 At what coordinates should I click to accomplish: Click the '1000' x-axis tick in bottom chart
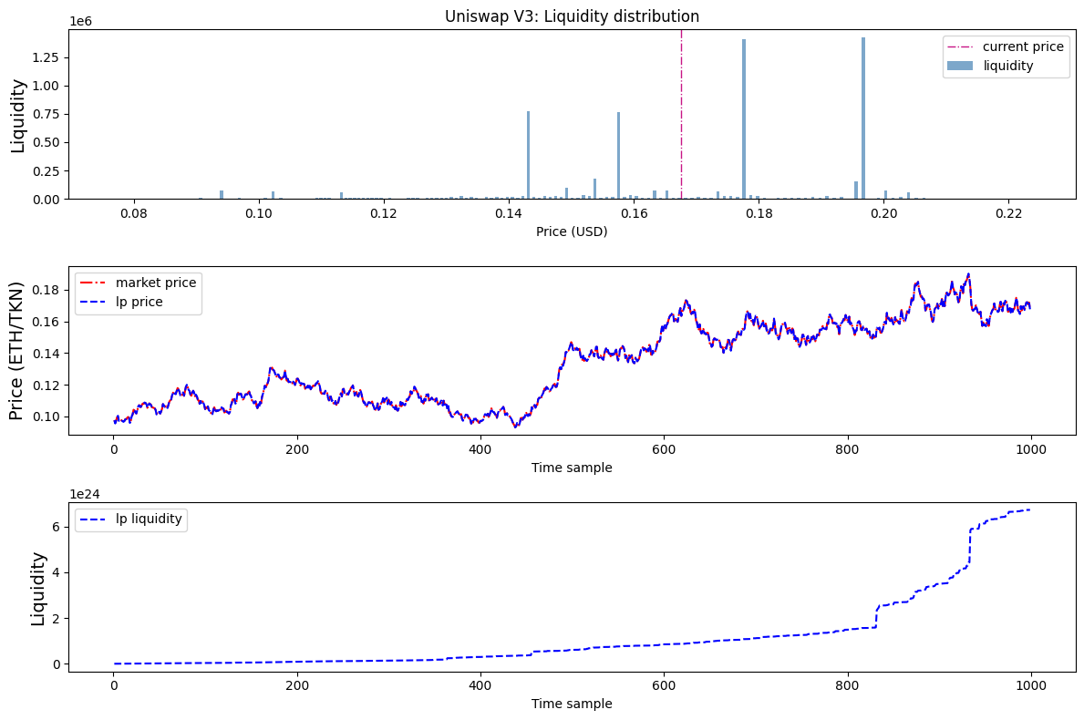[x=1031, y=686]
